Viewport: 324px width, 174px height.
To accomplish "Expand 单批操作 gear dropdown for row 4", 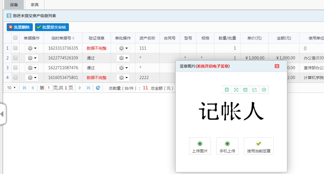I will tap(123, 78).
